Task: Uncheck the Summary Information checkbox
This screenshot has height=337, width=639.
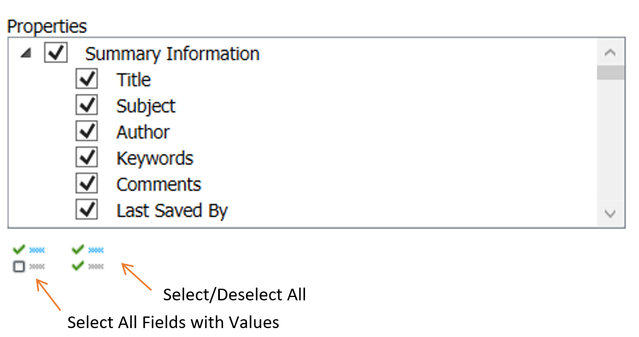Action: [56, 53]
